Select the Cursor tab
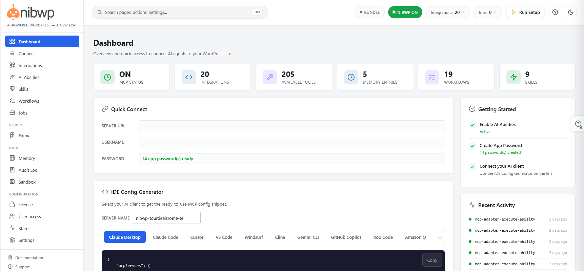 click(197, 237)
